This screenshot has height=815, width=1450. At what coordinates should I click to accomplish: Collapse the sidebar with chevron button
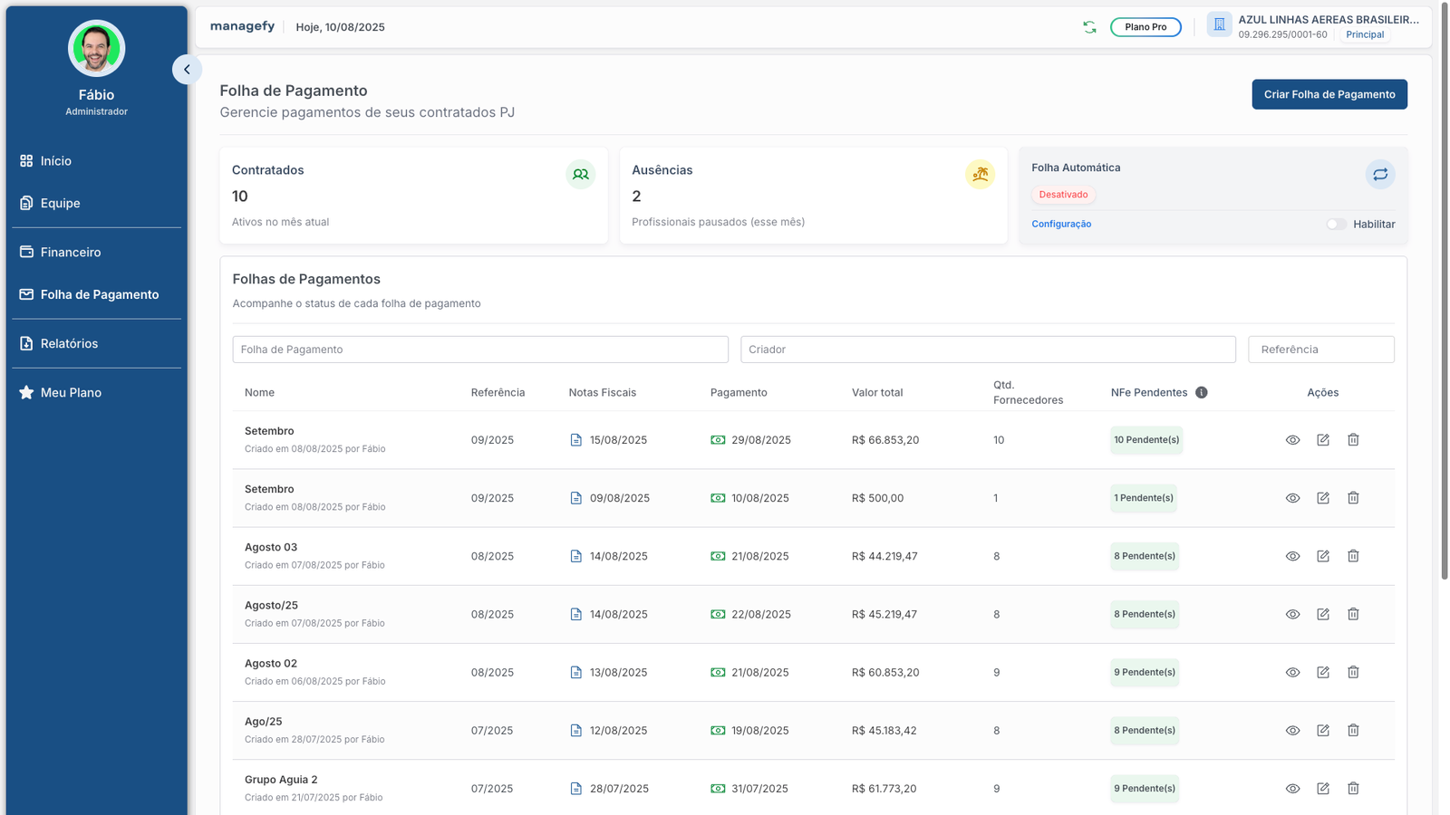(x=187, y=70)
